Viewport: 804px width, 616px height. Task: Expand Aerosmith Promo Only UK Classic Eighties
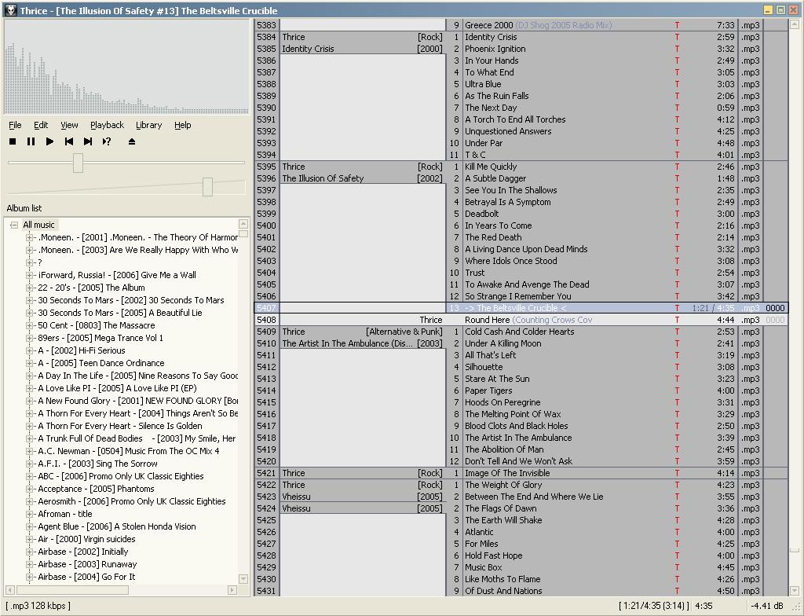30,501
